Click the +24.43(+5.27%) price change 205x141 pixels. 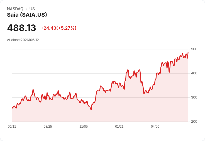(x=58, y=28)
